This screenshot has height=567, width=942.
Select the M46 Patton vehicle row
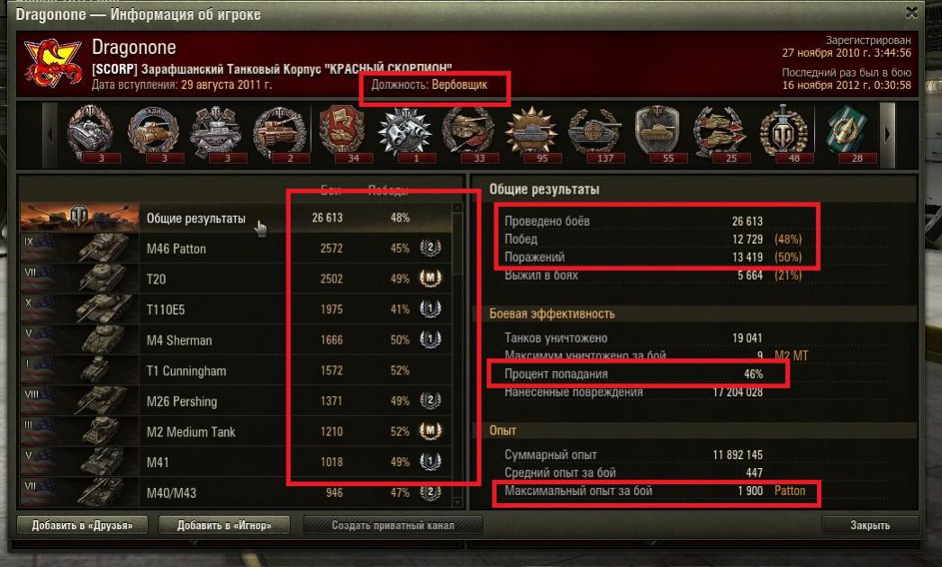236,248
